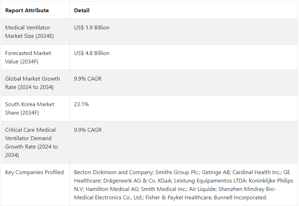Click the Detail column header
The image size is (299, 206).
(82, 10)
